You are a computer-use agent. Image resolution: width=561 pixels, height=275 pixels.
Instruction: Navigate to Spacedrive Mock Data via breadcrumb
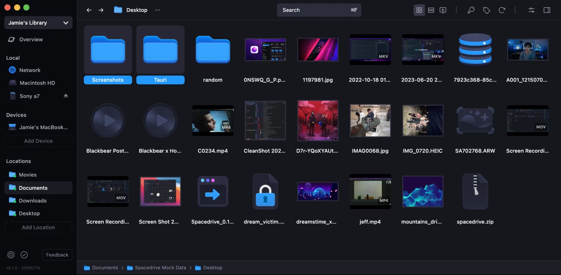(x=160, y=267)
